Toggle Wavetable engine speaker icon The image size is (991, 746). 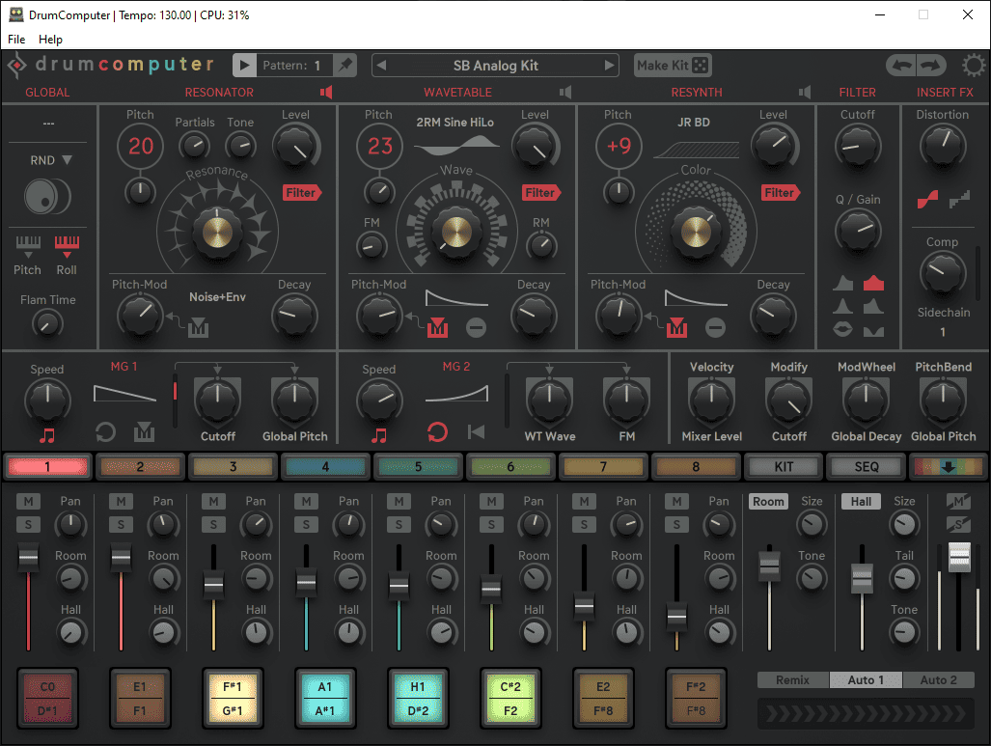coord(565,93)
